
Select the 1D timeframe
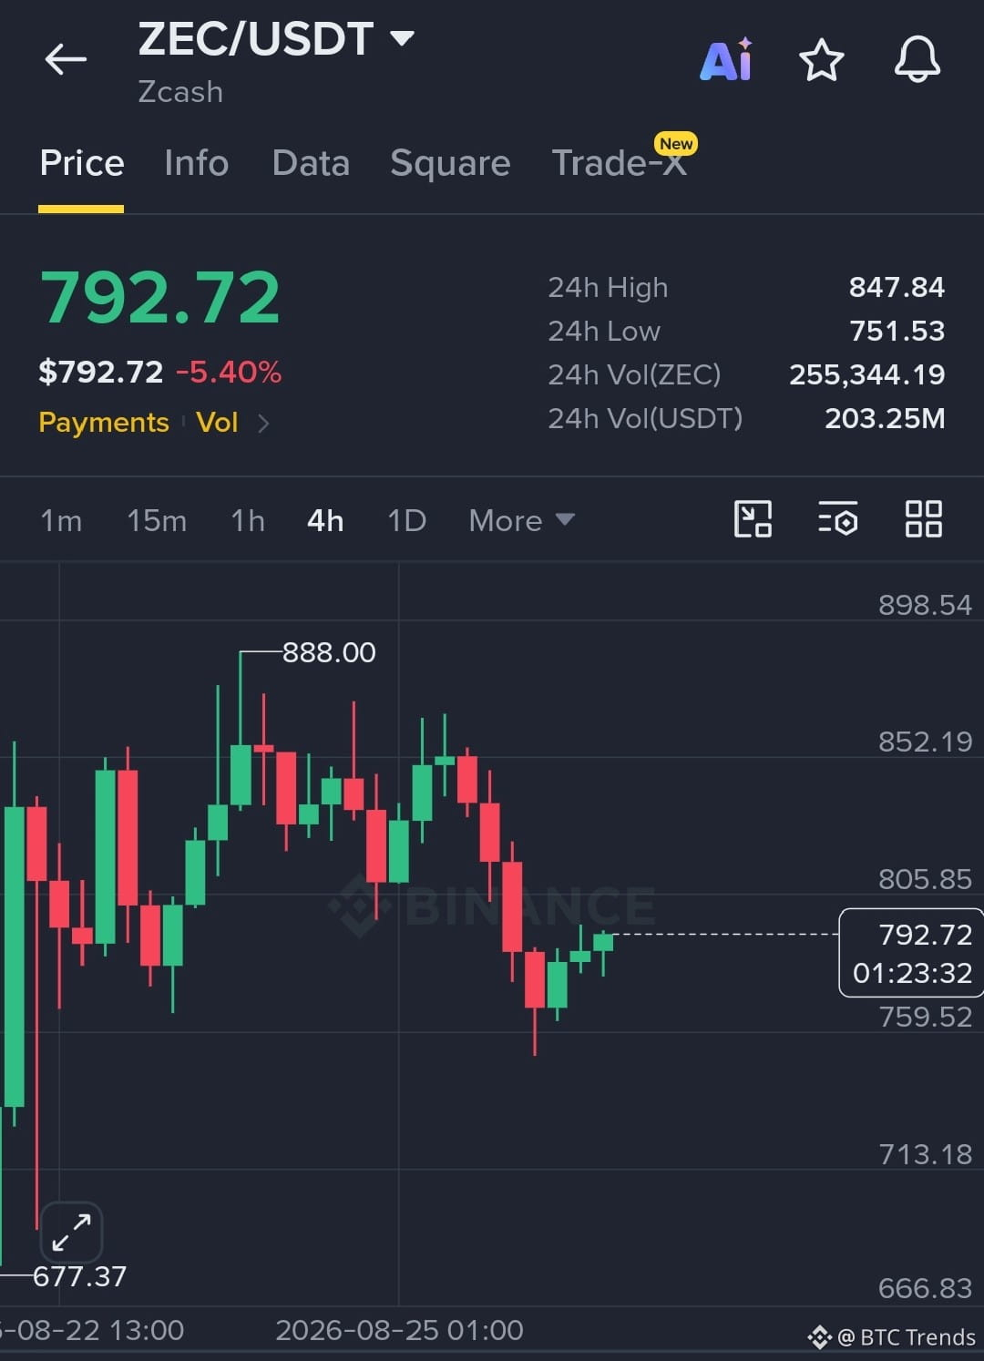pos(406,520)
